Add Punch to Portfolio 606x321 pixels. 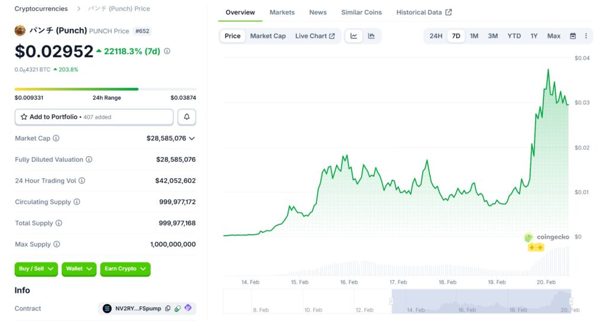[x=94, y=117]
